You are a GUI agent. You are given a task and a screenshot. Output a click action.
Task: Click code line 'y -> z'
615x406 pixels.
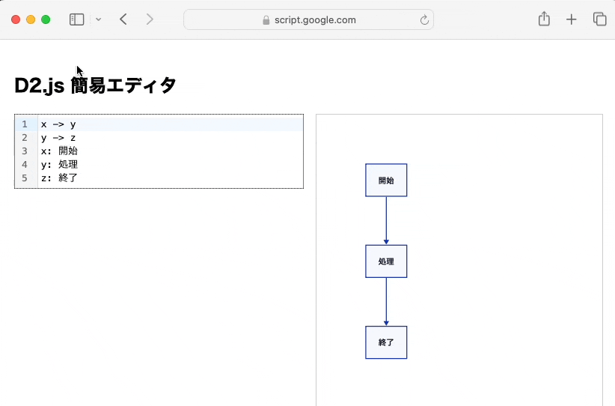[58, 138]
